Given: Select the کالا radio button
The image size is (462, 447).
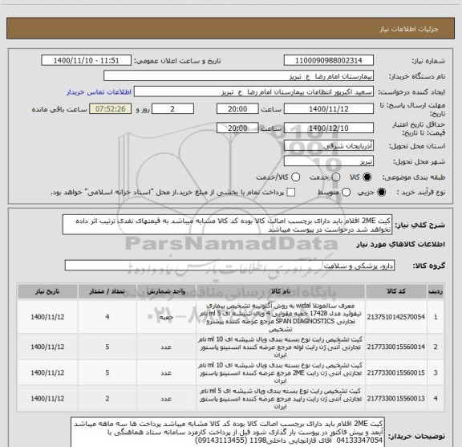Looking at the screenshot, I should pyautogui.click(x=367, y=177).
